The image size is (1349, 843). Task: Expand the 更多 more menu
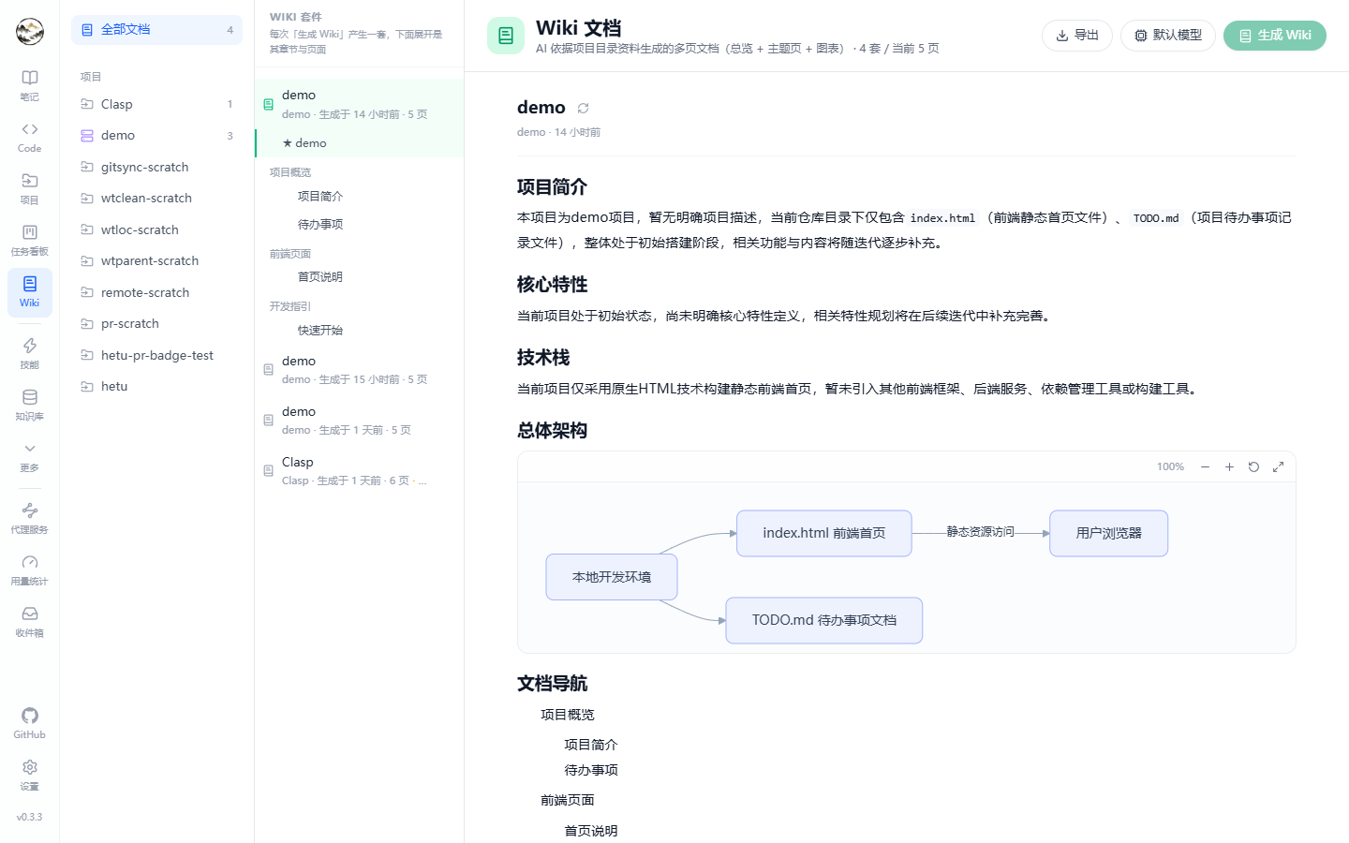point(30,456)
